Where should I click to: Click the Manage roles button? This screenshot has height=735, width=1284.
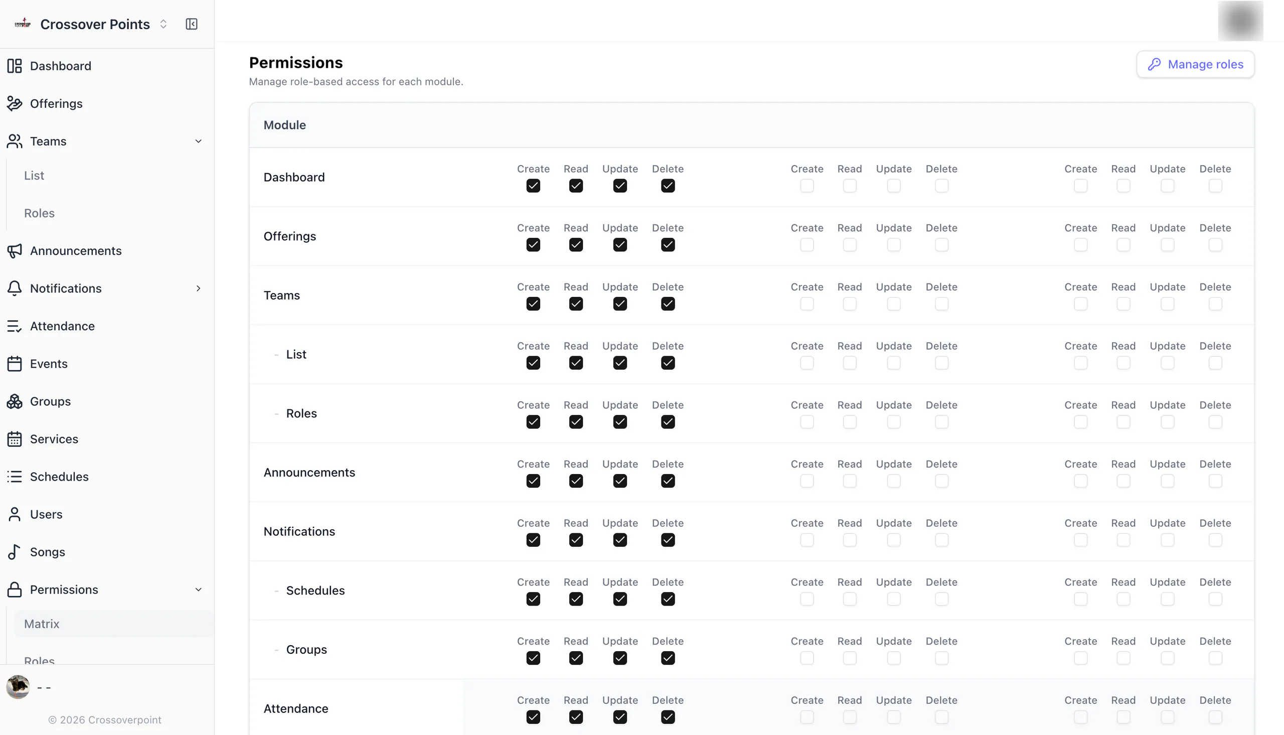coord(1195,64)
